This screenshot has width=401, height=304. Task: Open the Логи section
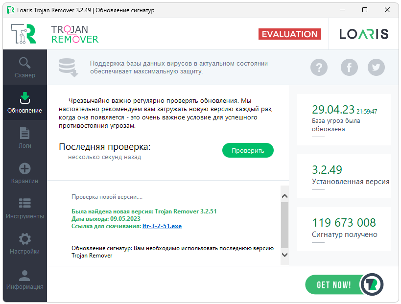click(25, 138)
